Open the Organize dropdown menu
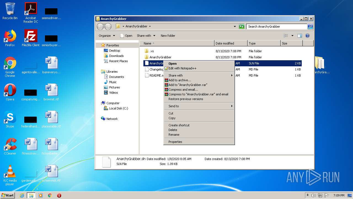The image size is (353, 199). (x=107, y=36)
